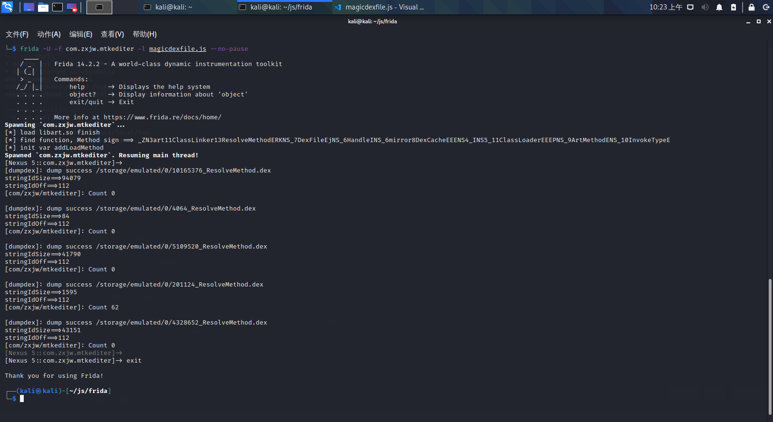
Task: Click the 'Resuming main thread!' line
Action: click(158, 155)
